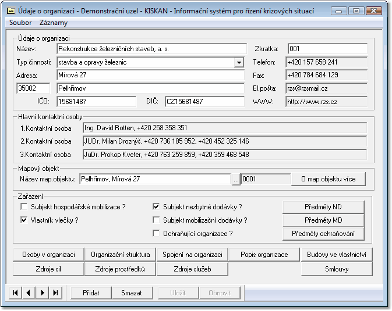Click the Předměty MD button
The height and width of the screenshot is (311, 392).
pos(323,220)
